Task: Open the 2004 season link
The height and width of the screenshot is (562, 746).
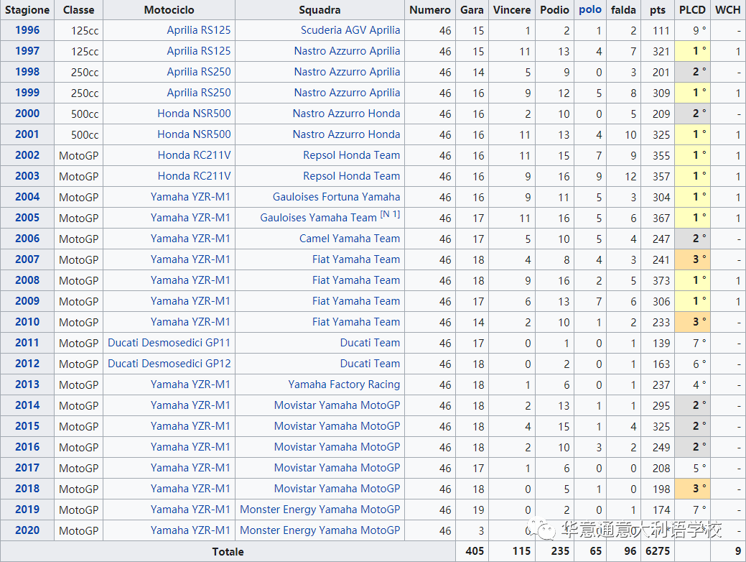Action: (x=27, y=197)
